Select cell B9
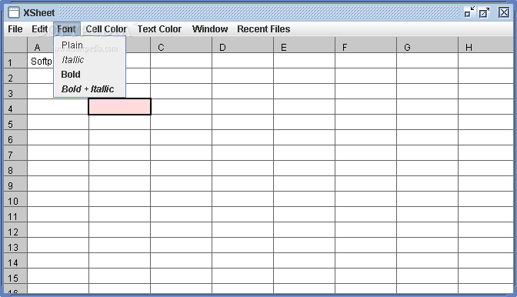Viewport: 517px width, 297px height. [120, 184]
